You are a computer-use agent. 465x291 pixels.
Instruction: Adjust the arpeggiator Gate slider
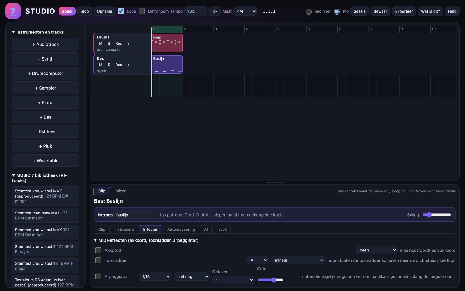(x=271, y=280)
